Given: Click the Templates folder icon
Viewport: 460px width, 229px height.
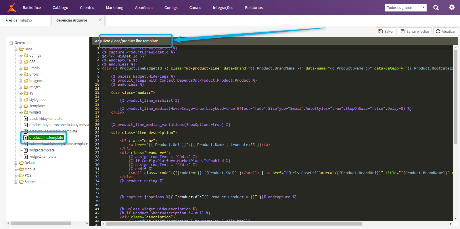Looking at the screenshot, I should click(26, 106).
